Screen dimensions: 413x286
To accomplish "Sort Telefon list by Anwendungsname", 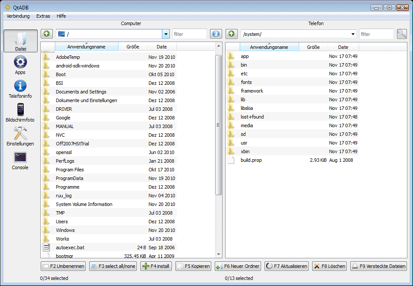I will point(269,47).
